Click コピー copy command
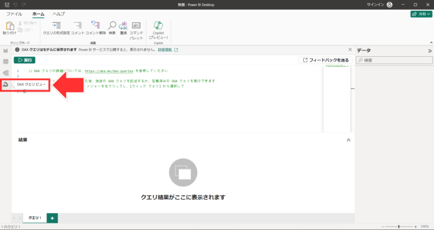Screen dimensions: 434x230 pos(26,30)
